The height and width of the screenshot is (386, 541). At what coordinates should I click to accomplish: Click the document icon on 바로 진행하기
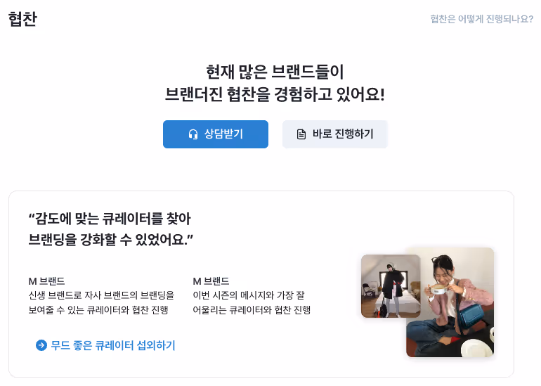coord(301,134)
